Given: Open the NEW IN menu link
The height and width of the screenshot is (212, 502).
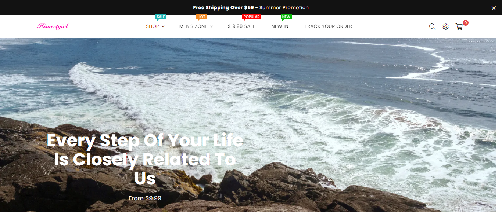Looking at the screenshot, I should (280, 26).
